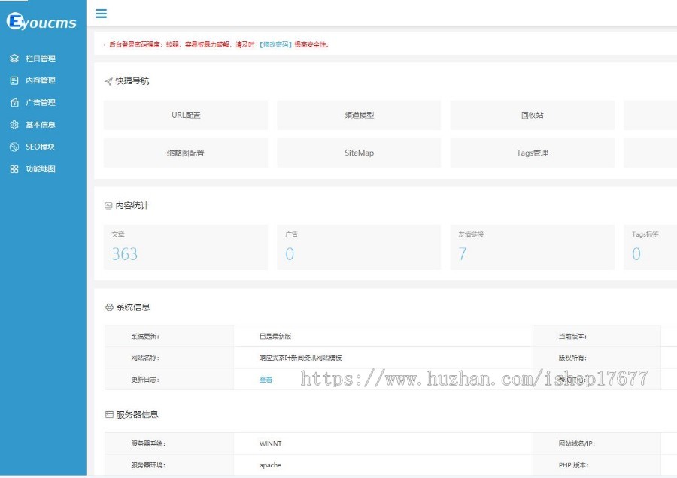
Task: Open the 频道模型 shortcut
Action: (359, 115)
